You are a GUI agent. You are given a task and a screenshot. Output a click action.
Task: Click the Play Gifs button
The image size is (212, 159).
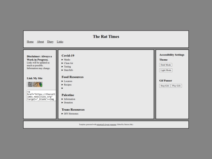point(176,86)
